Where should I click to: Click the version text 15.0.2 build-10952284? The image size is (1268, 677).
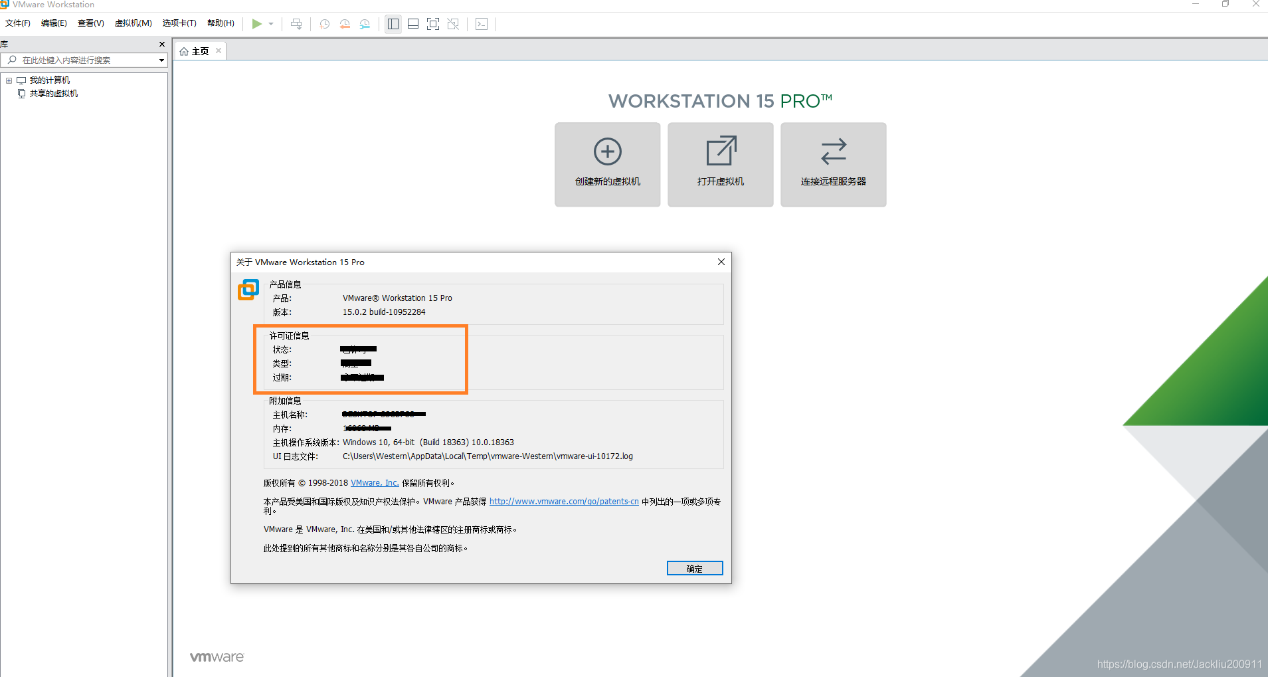click(384, 312)
